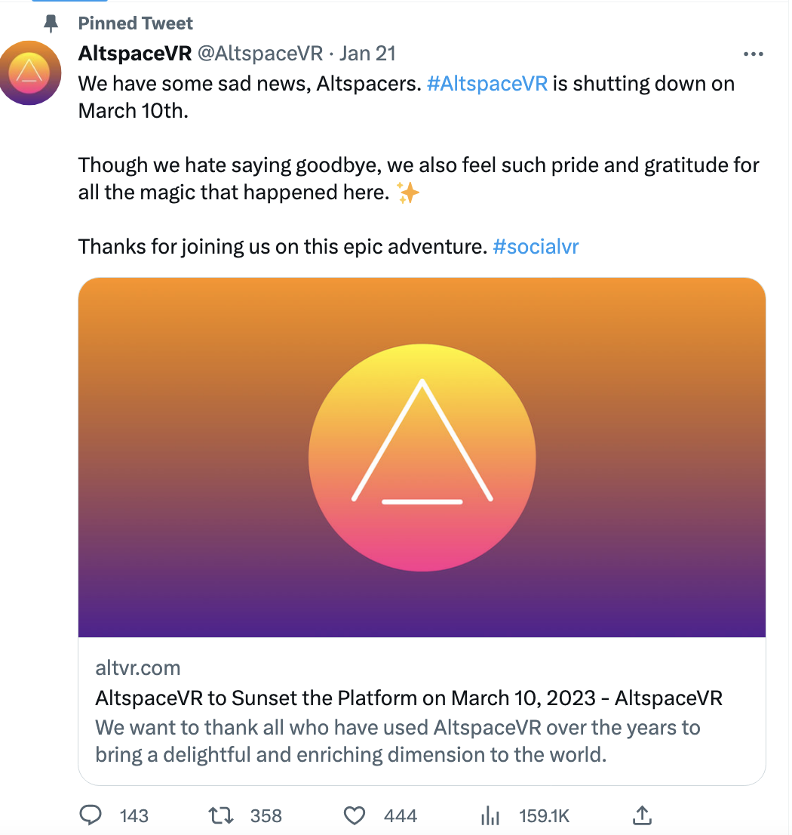Open the #AltspaceVR hashtag
This screenshot has width=792, height=835.
[x=487, y=83]
